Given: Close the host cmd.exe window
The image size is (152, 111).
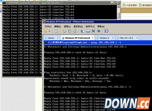Looking at the screenshot, I should tap(118, 3).
